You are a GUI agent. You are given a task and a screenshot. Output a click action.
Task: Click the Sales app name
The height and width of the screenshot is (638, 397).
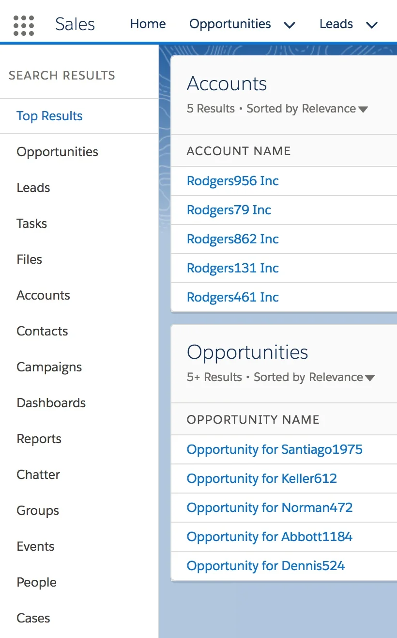tap(75, 24)
